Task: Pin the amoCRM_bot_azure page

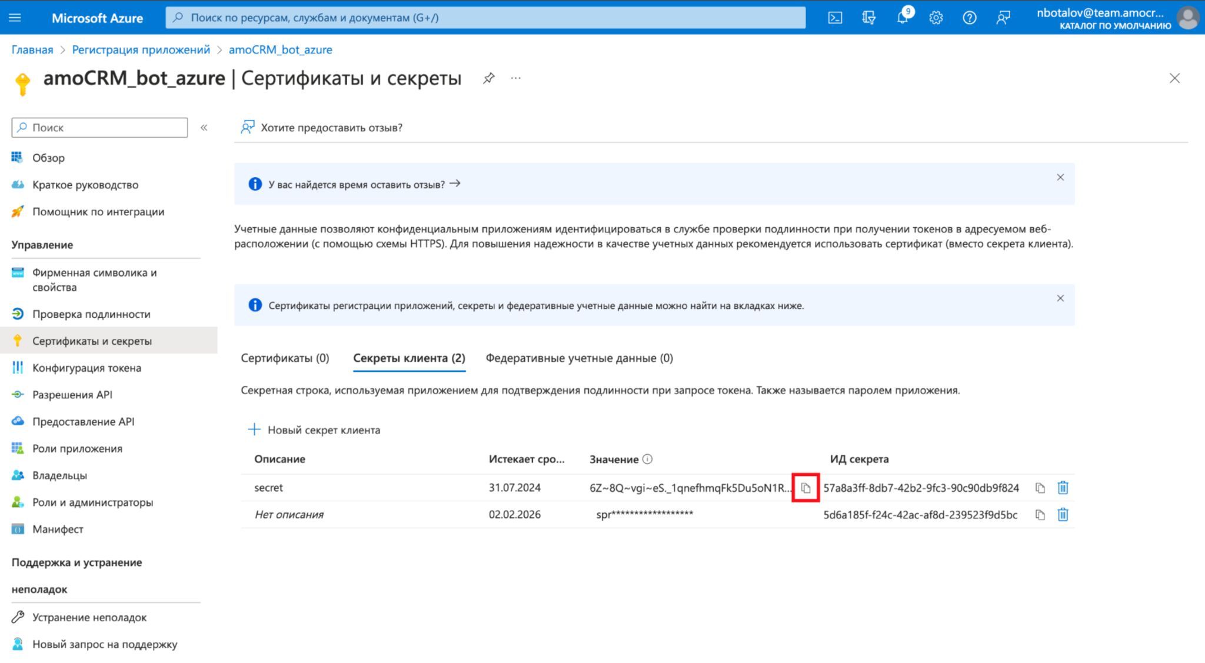Action: [488, 78]
